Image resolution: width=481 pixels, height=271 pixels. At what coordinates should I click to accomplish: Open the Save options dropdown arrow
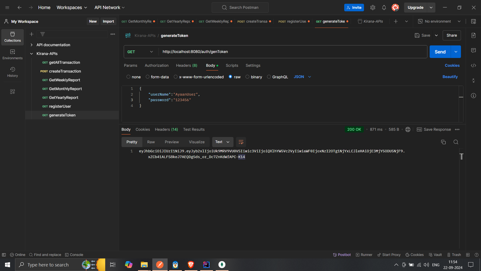pyautogui.click(x=436, y=35)
